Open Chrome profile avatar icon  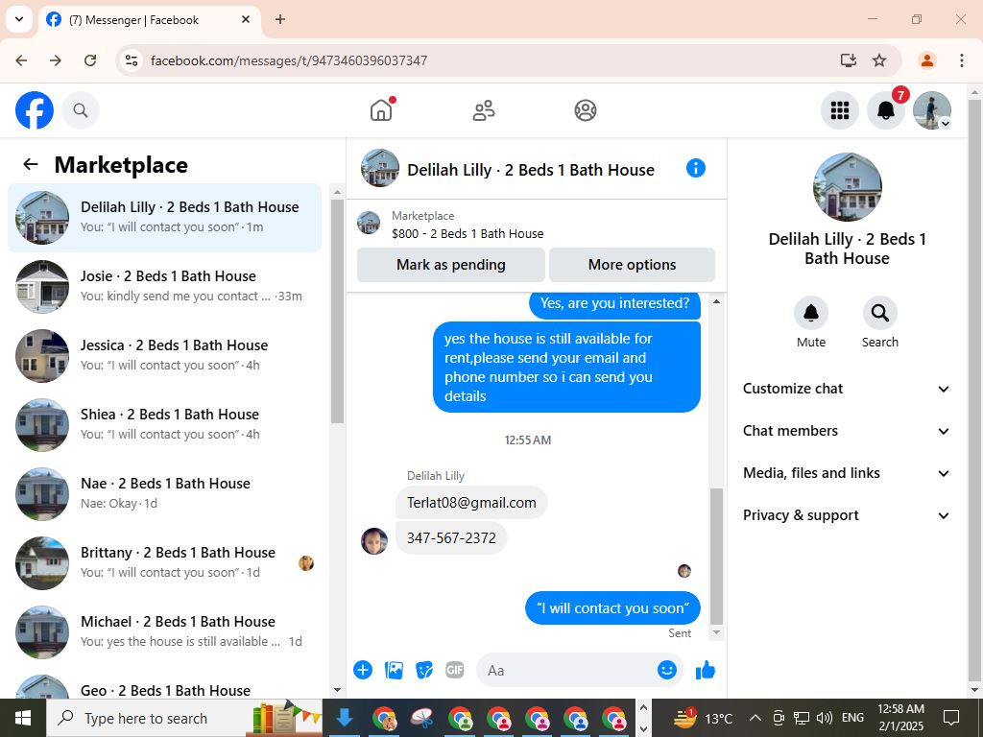coord(926,60)
